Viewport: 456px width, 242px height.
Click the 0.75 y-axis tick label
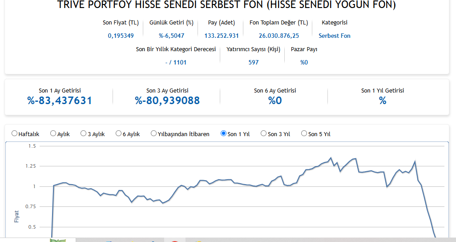coord(31,206)
